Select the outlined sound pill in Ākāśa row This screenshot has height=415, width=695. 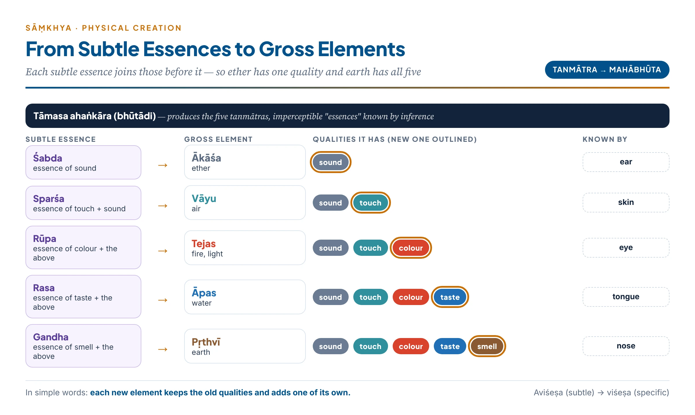point(330,162)
